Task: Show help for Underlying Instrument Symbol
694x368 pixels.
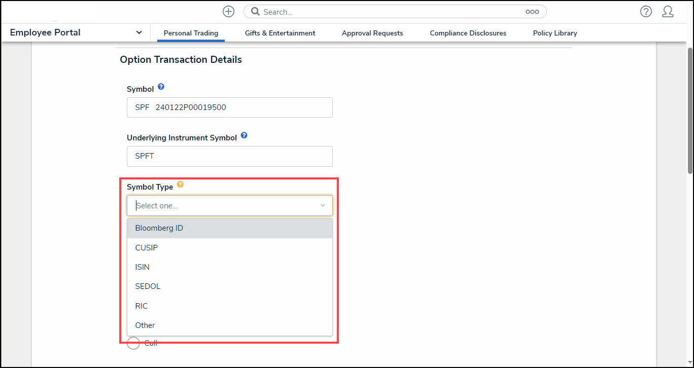Action: (x=244, y=135)
